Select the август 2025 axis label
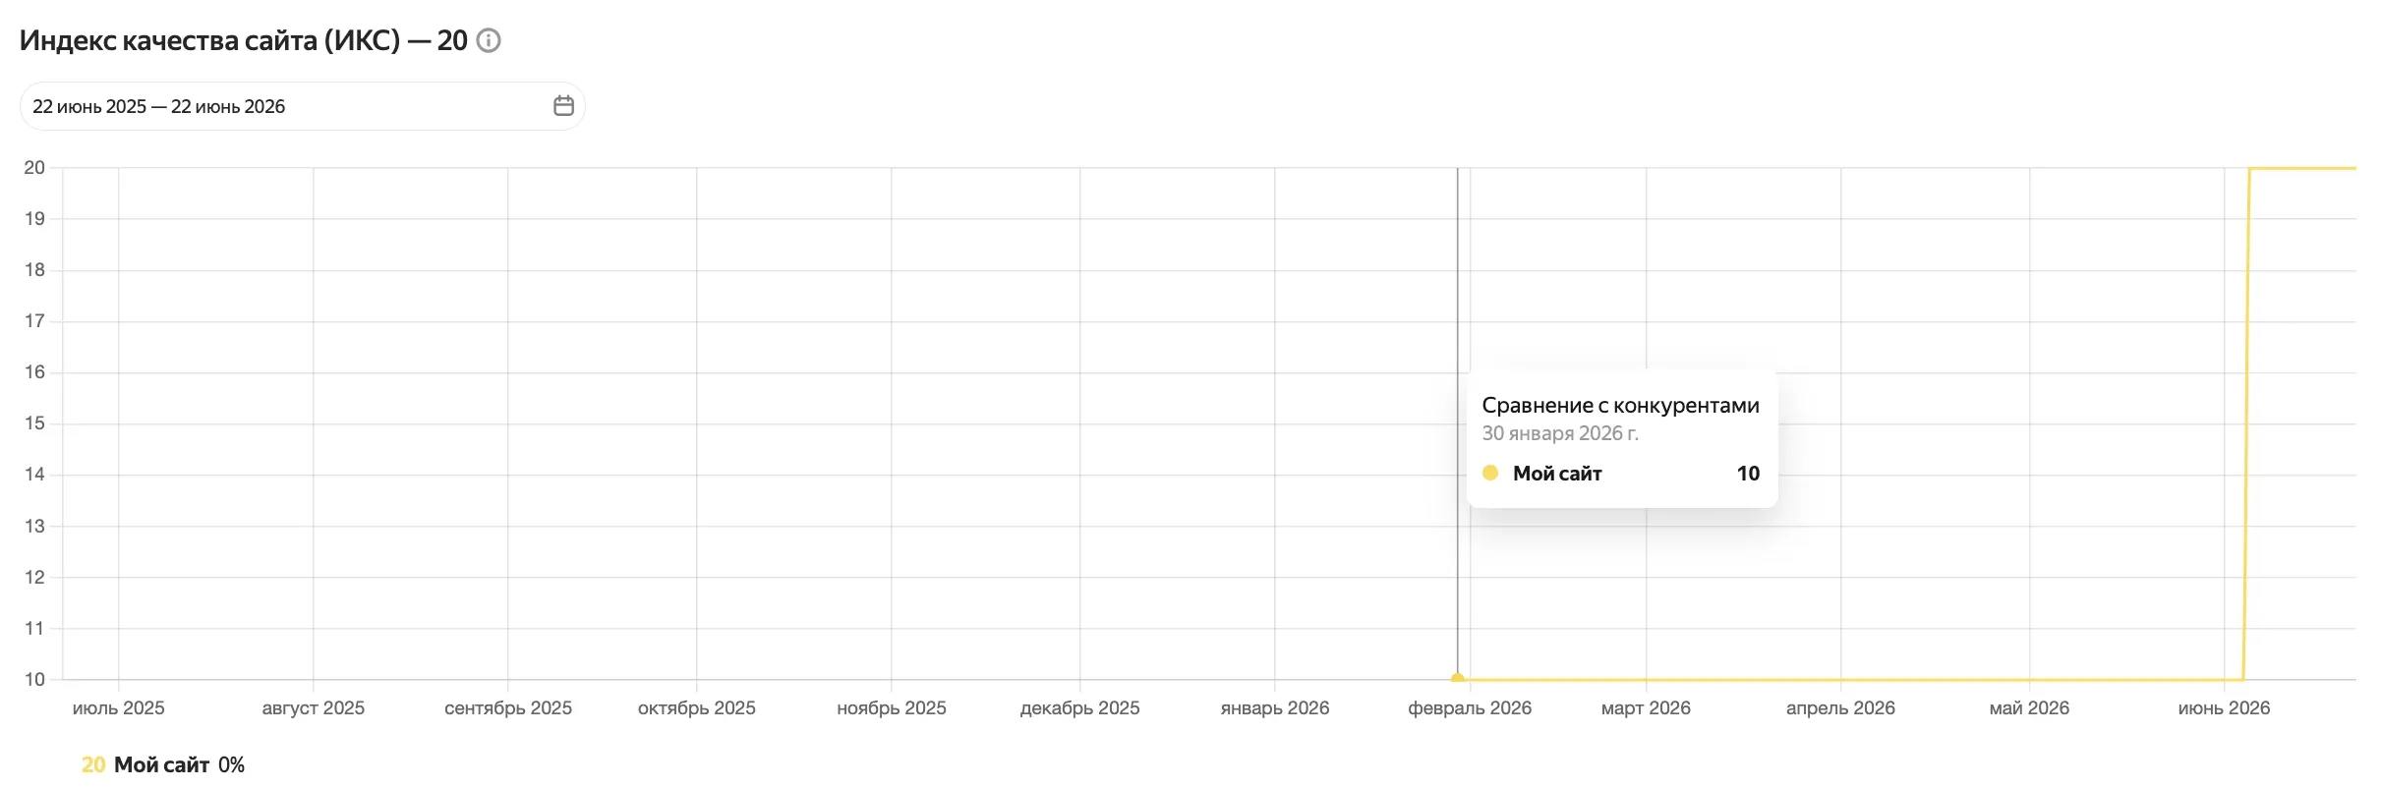The image size is (2381, 788). [314, 708]
